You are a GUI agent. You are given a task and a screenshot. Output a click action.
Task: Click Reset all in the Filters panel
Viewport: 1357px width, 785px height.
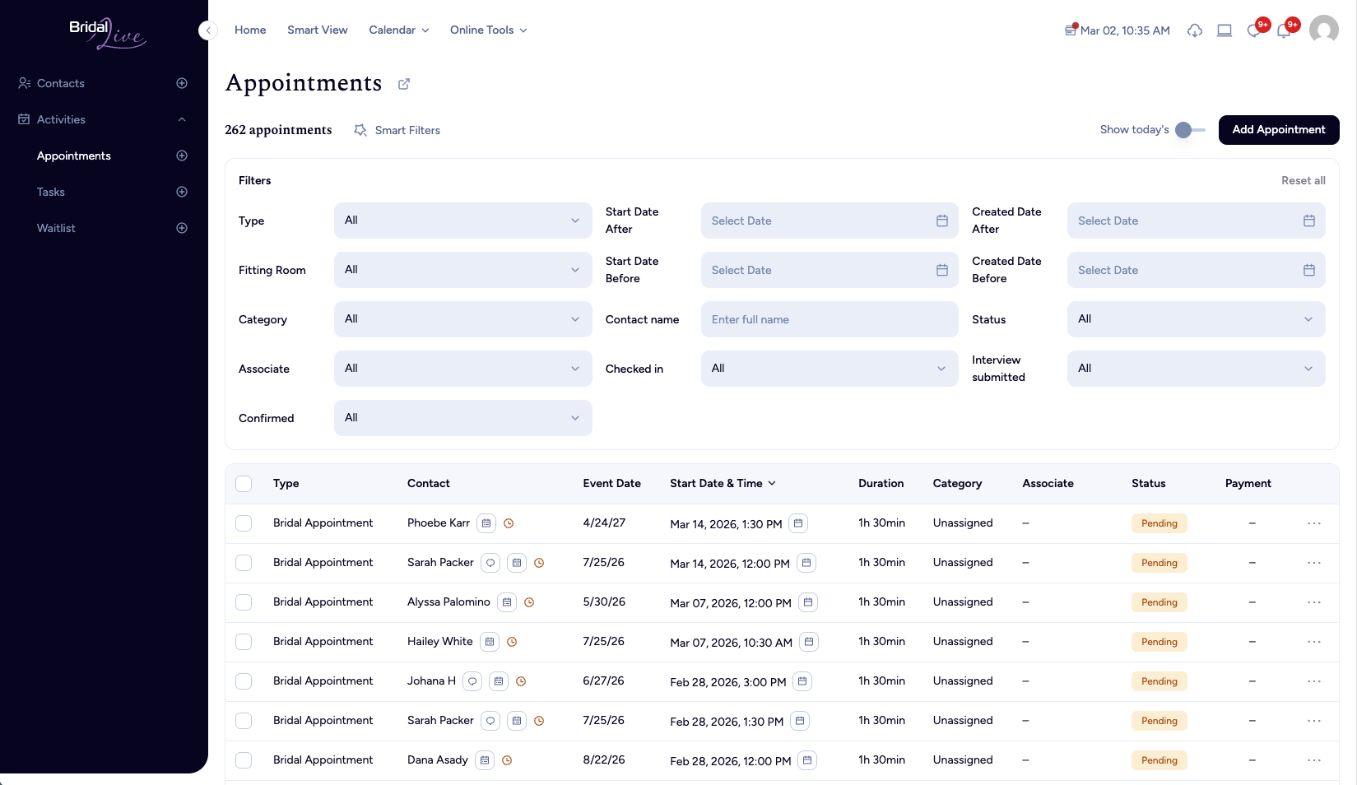coord(1304,180)
